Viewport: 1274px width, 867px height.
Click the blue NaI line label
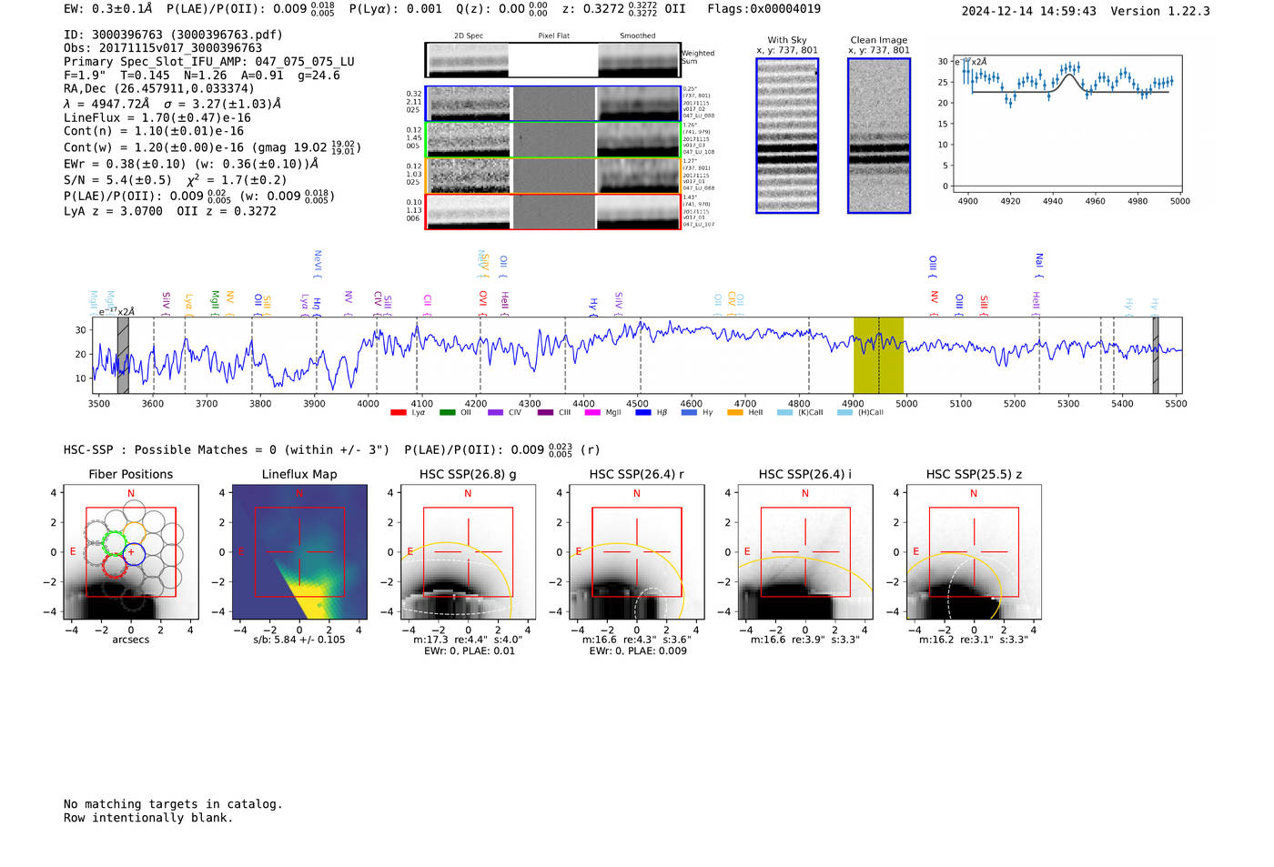click(x=1039, y=266)
